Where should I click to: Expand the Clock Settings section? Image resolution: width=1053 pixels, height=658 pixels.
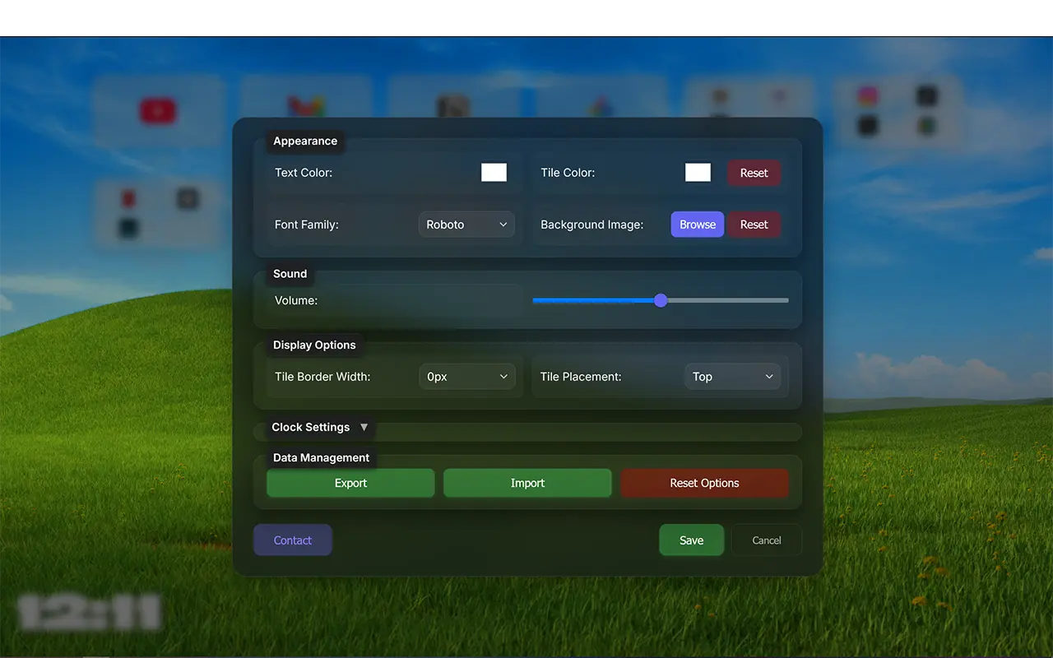click(320, 427)
